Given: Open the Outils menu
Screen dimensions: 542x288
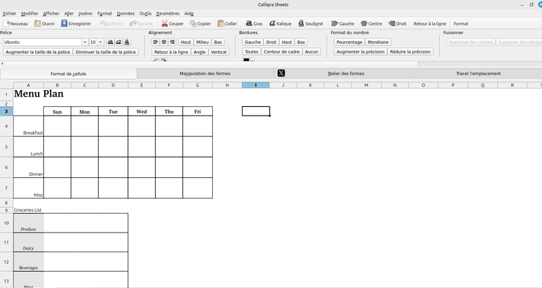Looking at the screenshot, I should pos(146,14).
